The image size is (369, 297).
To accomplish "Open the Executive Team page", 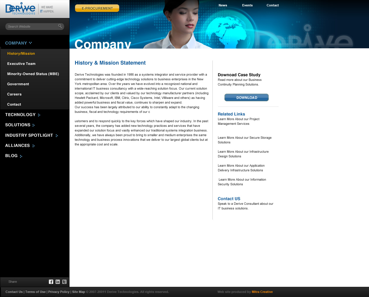I will point(21,64).
